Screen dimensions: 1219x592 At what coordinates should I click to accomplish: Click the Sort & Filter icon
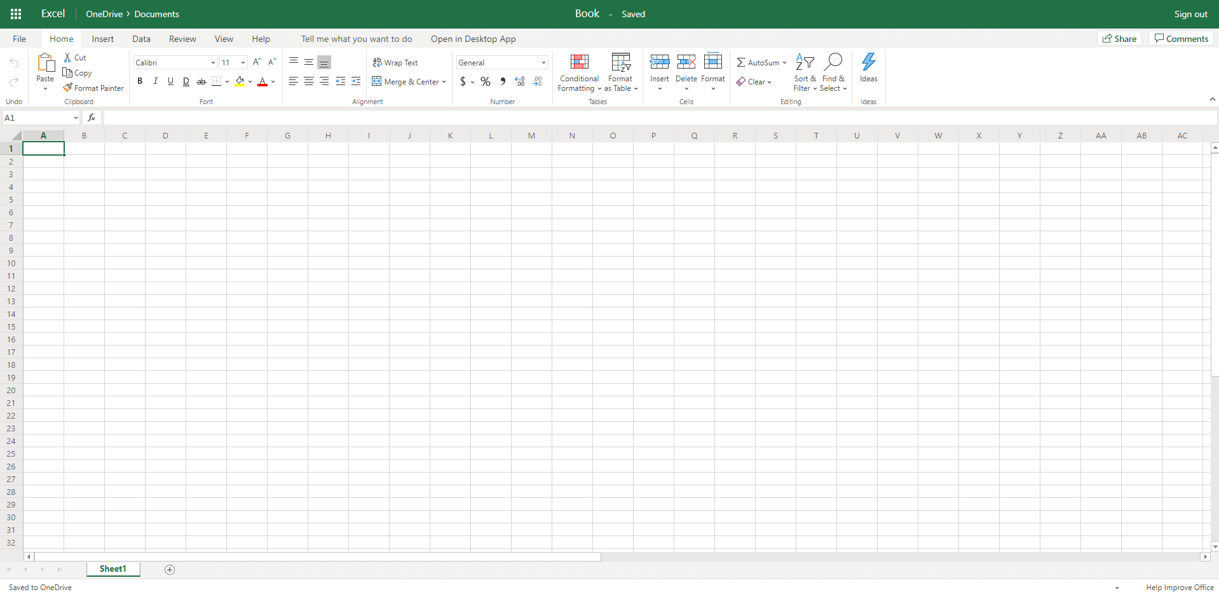805,62
